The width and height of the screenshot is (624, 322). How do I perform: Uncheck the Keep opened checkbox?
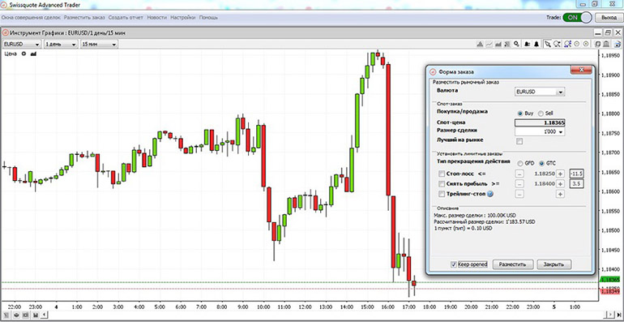click(x=453, y=264)
